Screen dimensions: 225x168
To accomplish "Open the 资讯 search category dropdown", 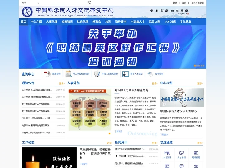I will (30, 2).
